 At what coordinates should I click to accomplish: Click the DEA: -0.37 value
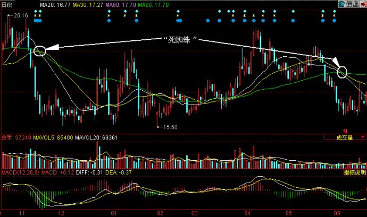tap(119, 172)
